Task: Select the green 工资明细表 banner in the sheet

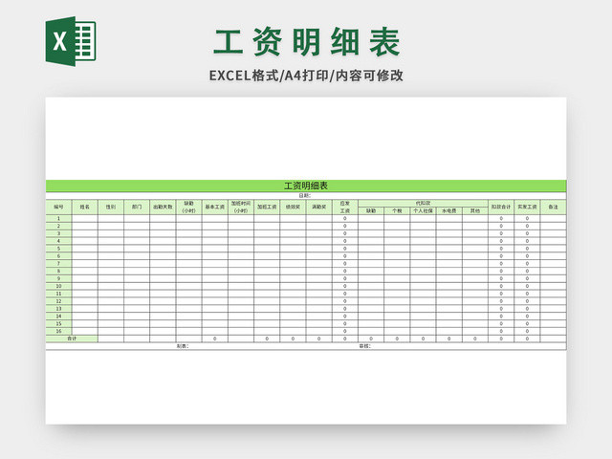Action: pyautogui.click(x=306, y=186)
